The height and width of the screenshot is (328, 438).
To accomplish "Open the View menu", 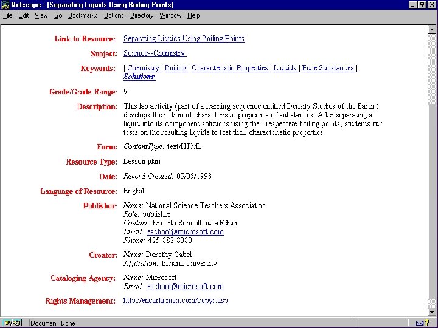I will click(41, 15).
